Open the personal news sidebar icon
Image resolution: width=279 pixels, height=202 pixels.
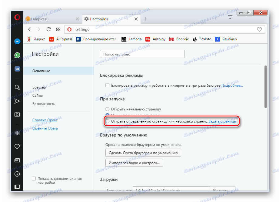[17, 160]
